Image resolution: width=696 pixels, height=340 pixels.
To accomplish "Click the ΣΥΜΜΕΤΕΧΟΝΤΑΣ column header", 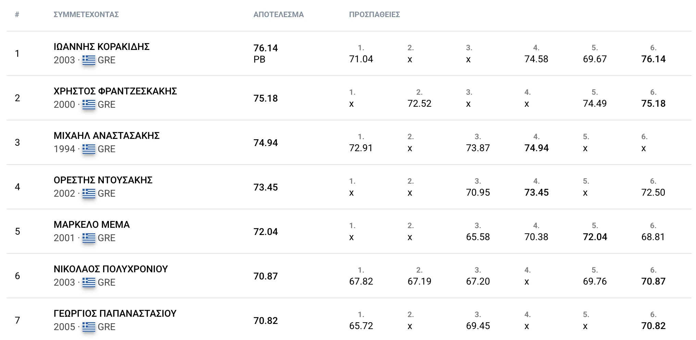I will (x=86, y=15).
